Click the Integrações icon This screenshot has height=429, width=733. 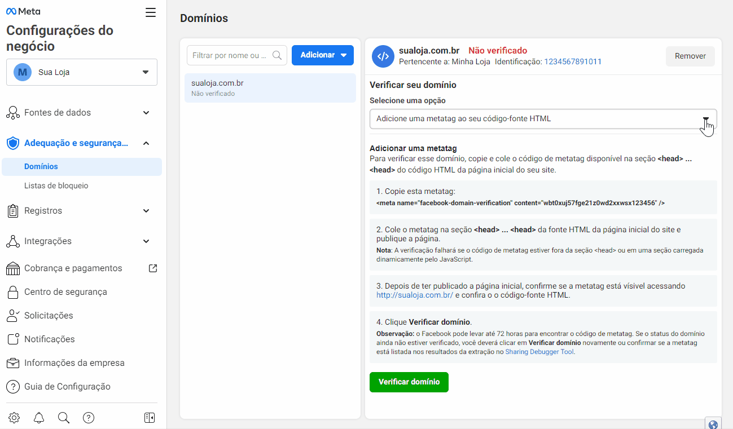[12, 241]
